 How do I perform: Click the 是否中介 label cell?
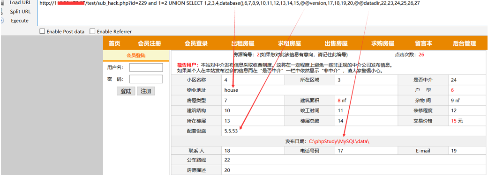pyautogui.click(x=423, y=80)
